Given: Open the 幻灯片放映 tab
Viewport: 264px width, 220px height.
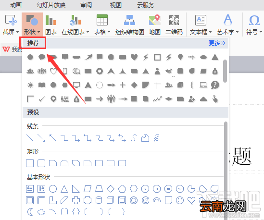Looking at the screenshot, I should tap(51, 5).
